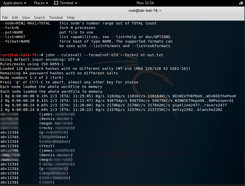Viewport: 245px width, 186px height.
Task: Click status text 'WINNIETHepoOH..00Password1'
Action: [x=204, y=101]
